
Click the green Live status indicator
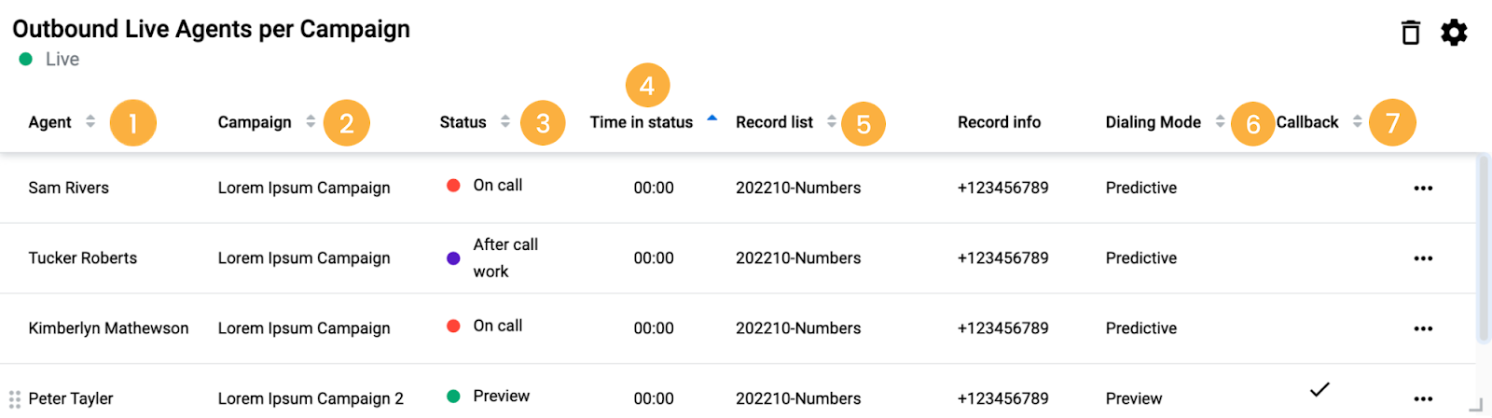point(26,59)
